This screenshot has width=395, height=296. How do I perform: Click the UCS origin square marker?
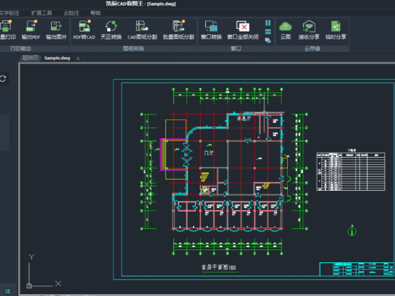29,286
